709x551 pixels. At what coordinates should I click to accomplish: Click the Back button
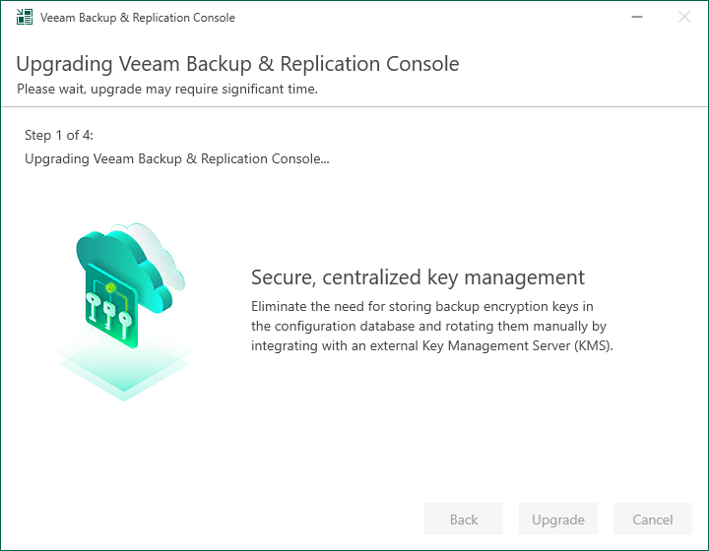[x=464, y=519]
